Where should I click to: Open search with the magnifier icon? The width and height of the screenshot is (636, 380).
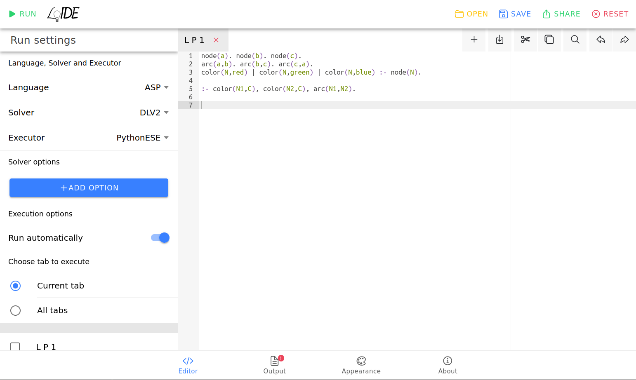[x=575, y=40]
